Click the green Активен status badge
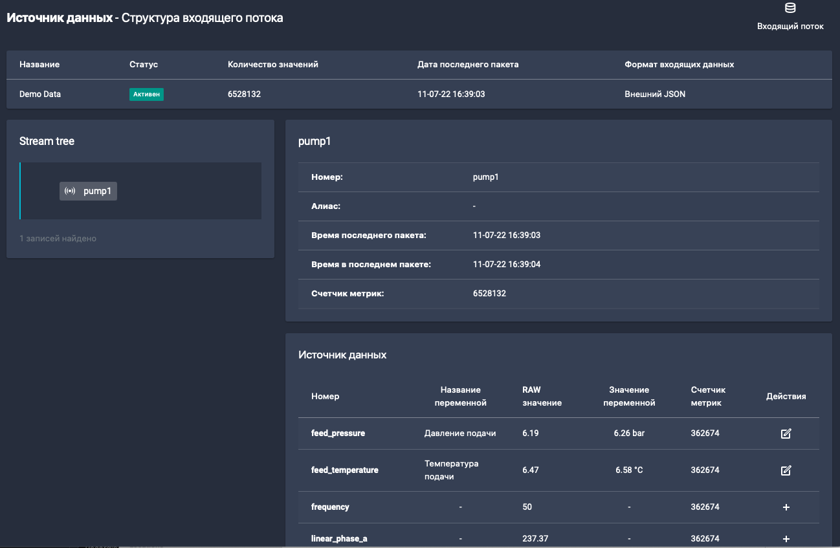The width and height of the screenshot is (840, 548). 146,94
